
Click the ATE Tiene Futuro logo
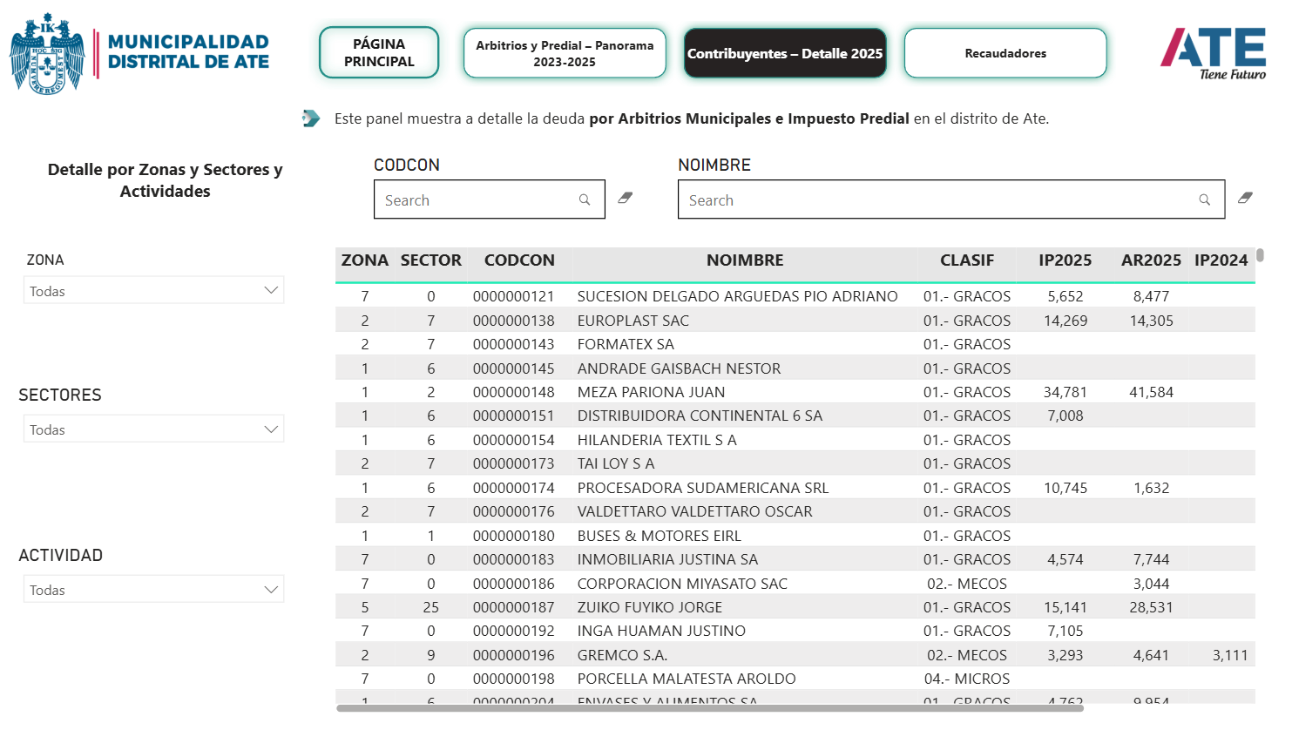coord(1213,53)
